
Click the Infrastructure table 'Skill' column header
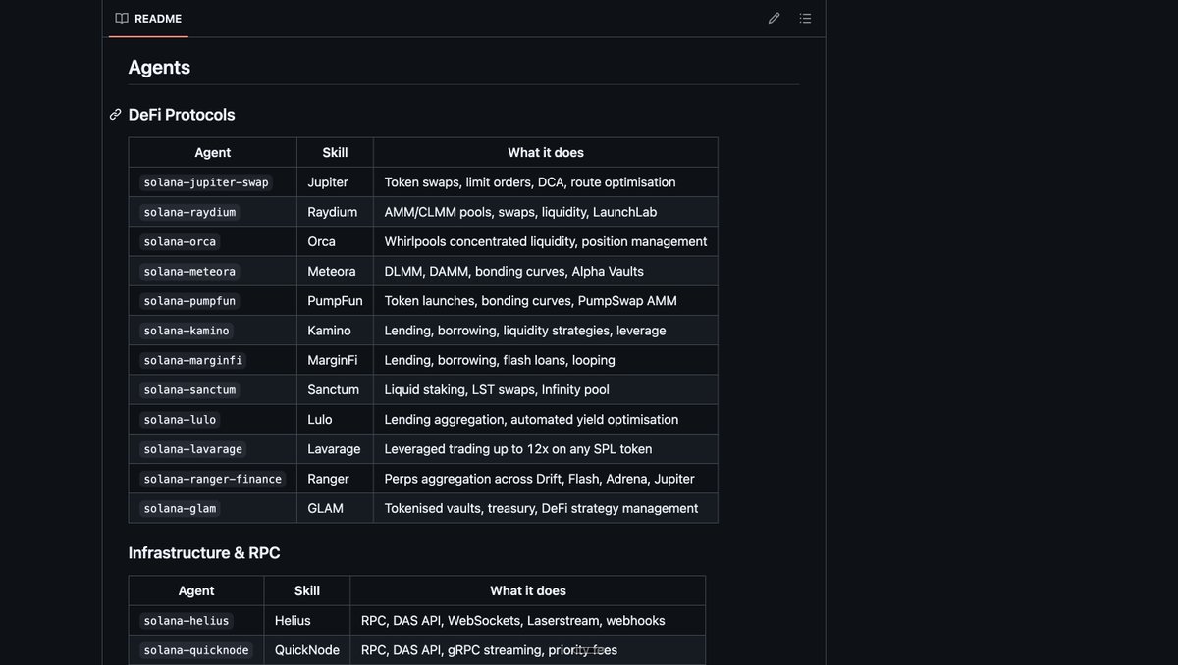307,591
